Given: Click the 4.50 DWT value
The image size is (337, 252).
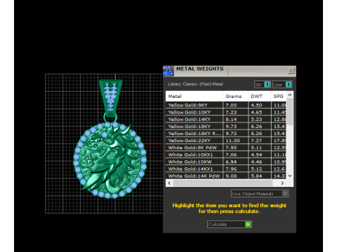Looking at the screenshot, I should click(256, 105).
